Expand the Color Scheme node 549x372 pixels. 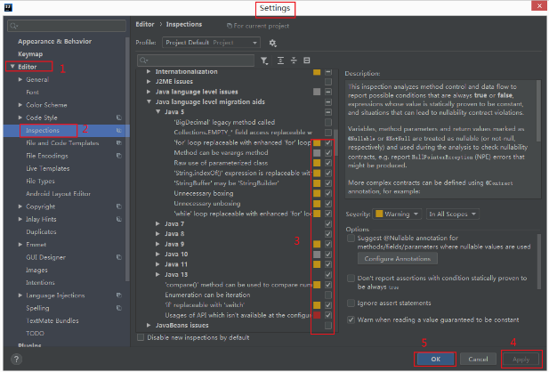[x=20, y=105]
